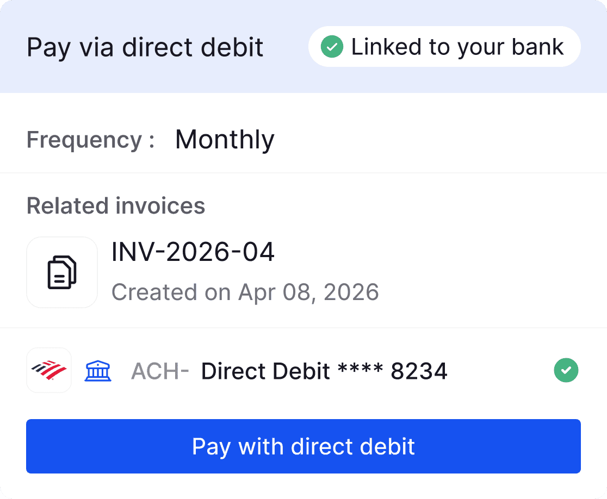Open the Linked to your bank pill badge

(444, 47)
